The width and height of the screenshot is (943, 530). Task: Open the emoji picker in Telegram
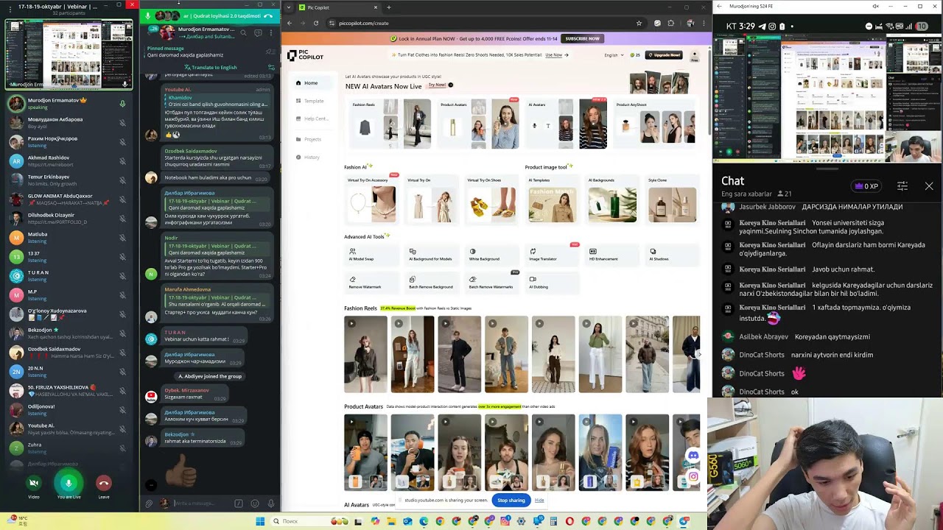click(x=255, y=504)
